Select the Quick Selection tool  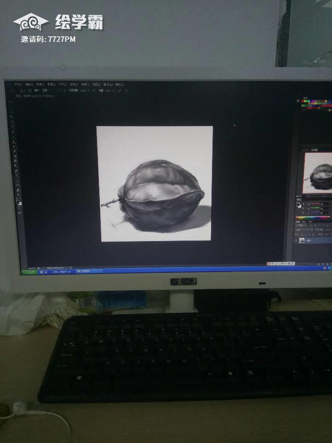coord(11,117)
